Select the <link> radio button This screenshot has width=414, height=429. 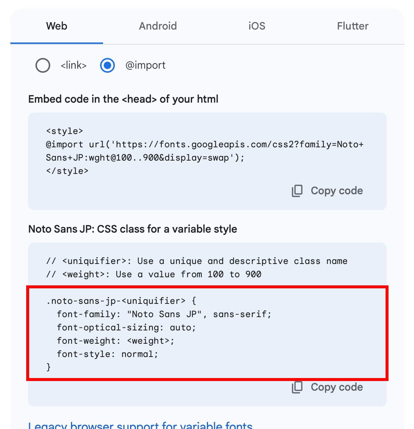43,65
